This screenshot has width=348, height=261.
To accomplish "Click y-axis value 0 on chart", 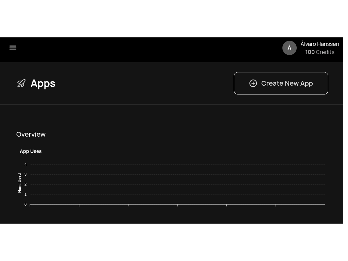I will point(25,204).
